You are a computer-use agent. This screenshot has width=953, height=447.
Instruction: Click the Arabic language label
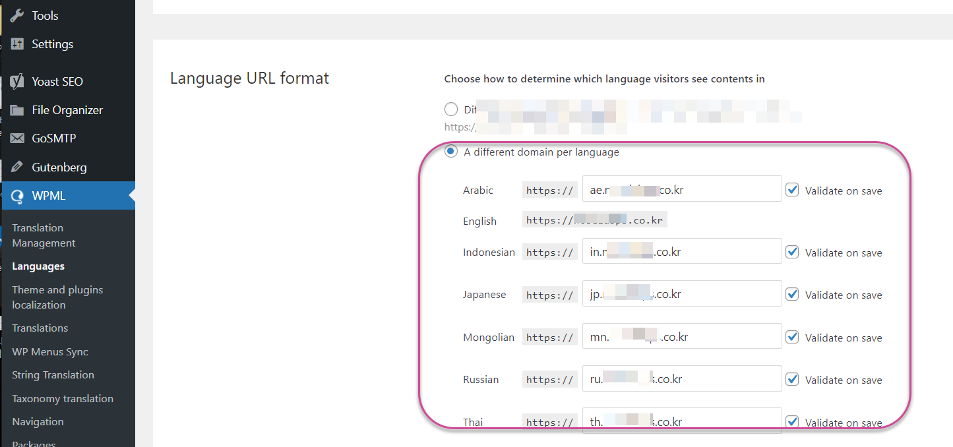click(x=478, y=190)
